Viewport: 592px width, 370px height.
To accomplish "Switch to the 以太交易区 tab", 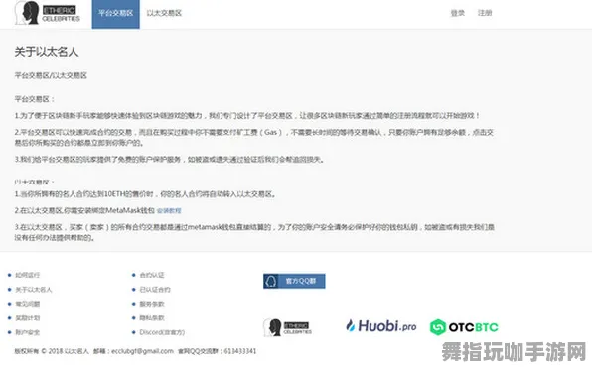I will 164,13.
